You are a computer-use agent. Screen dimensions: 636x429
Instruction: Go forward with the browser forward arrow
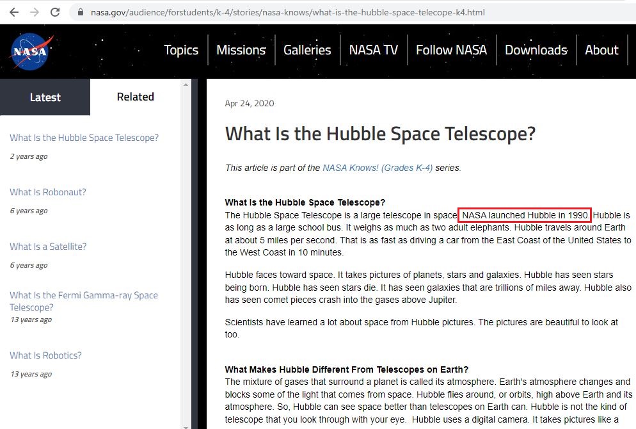point(35,12)
